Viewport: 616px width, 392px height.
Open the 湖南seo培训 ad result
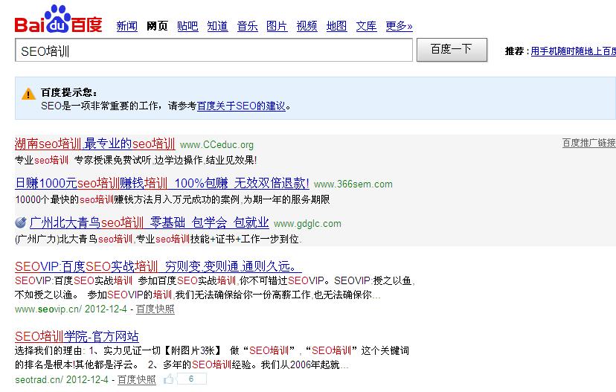(94, 144)
